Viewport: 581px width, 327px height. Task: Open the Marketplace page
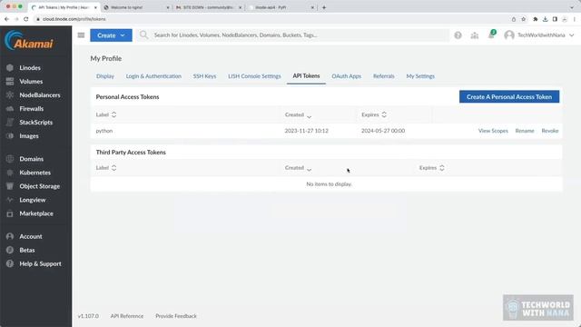pos(36,213)
